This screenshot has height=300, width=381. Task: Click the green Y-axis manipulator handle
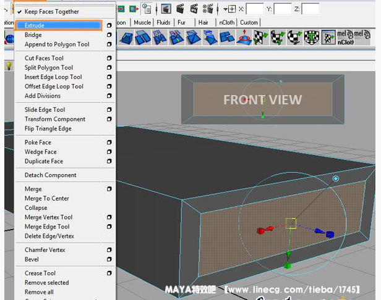288,265
